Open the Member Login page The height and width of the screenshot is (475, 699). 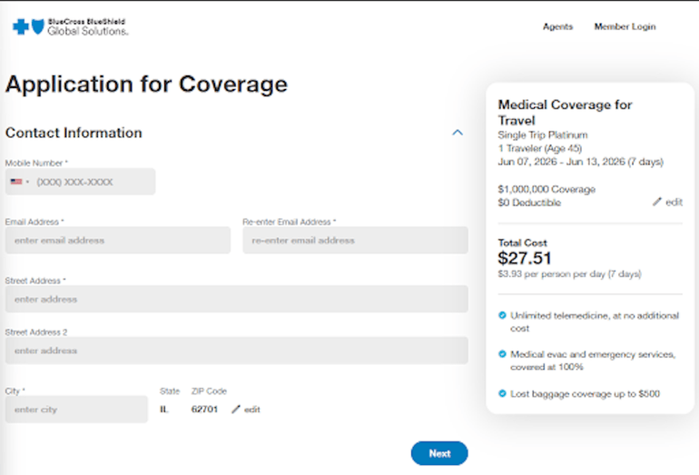point(625,27)
